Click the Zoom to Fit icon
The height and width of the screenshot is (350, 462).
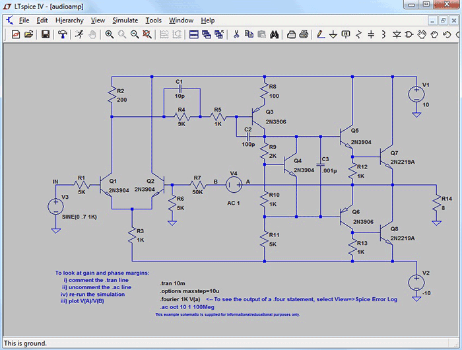click(x=147, y=34)
